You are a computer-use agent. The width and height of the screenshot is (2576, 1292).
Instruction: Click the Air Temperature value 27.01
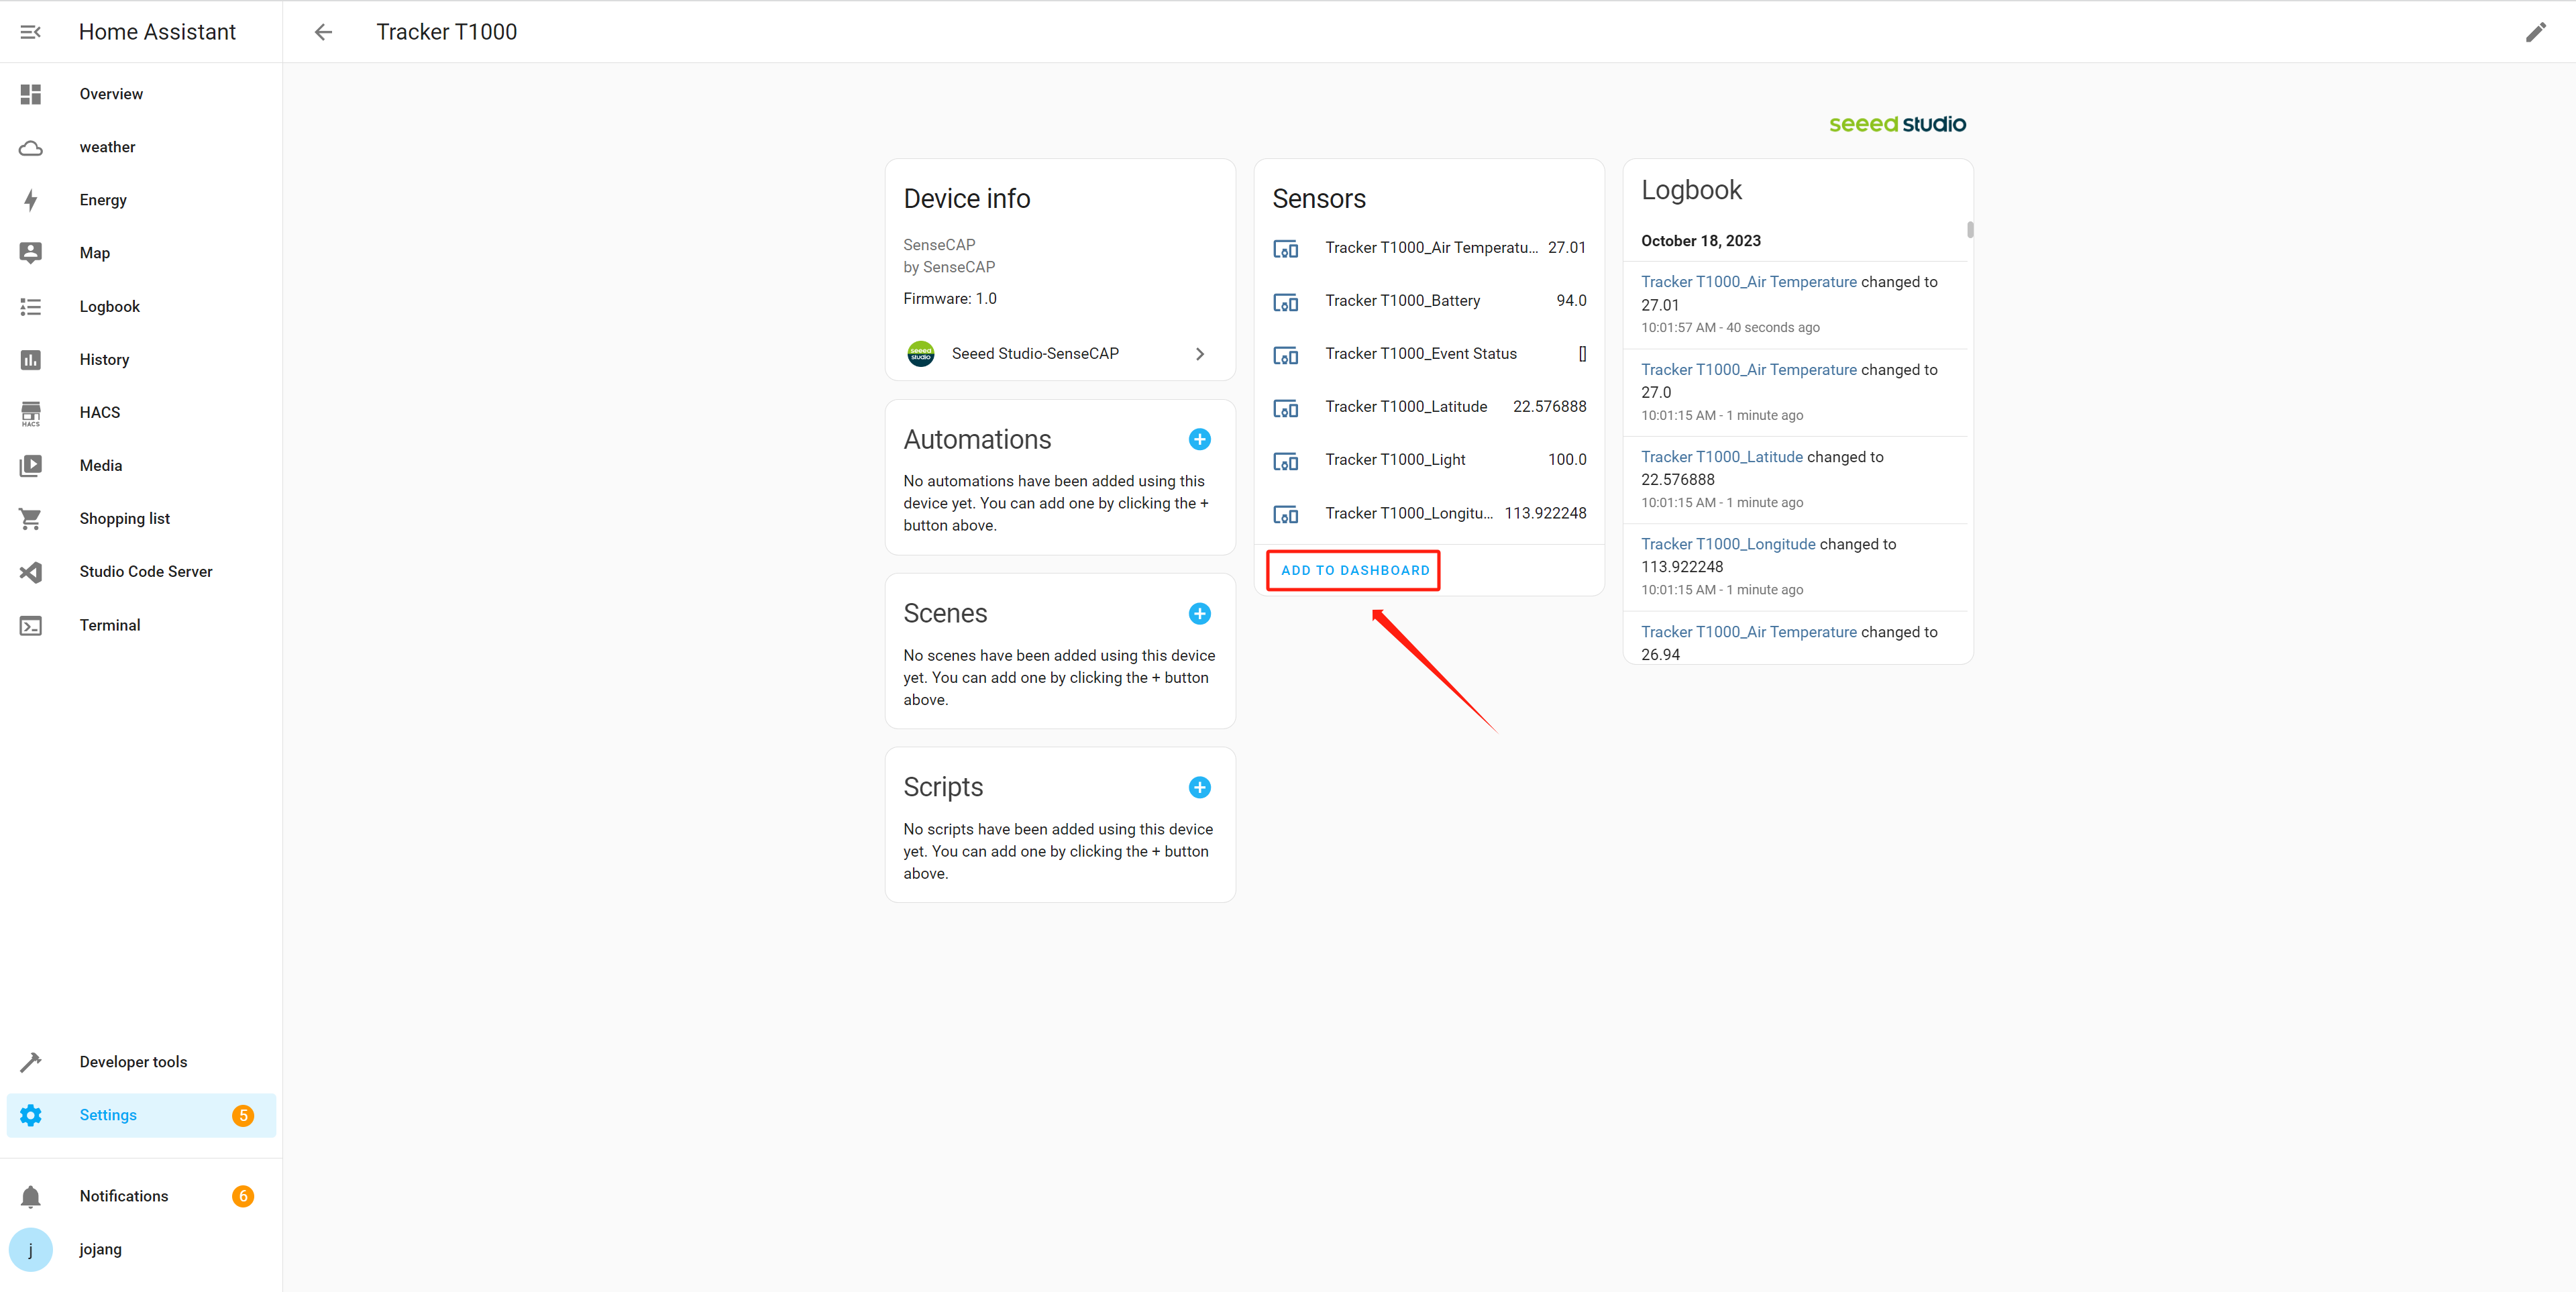1566,248
